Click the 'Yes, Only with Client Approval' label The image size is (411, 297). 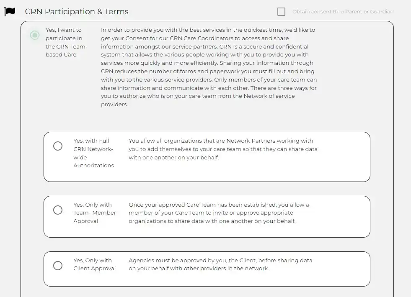[x=94, y=264]
